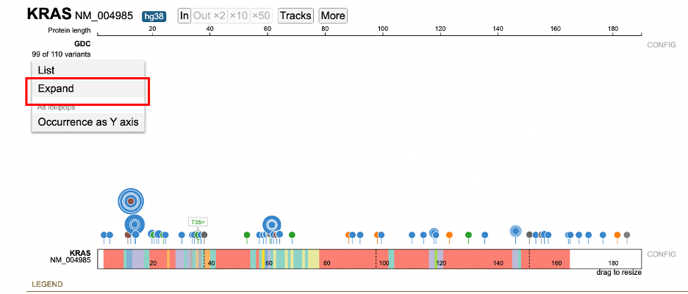The width and height of the screenshot is (688, 294).
Task: Open the Tracks menu
Action: coord(295,15)
